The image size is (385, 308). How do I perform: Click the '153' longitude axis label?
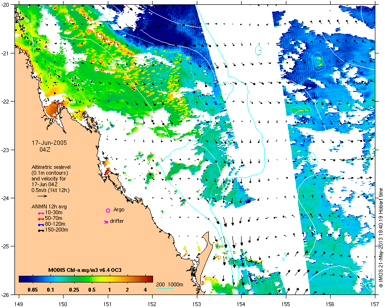tap(197, 304)
